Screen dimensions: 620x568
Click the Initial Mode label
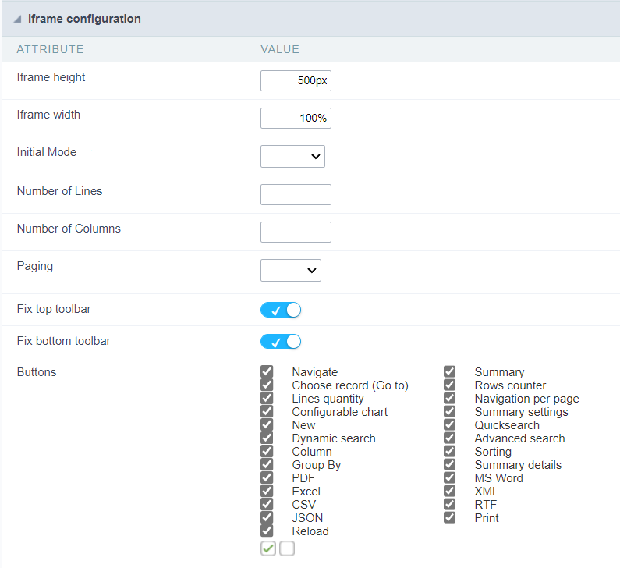[47, 152]
